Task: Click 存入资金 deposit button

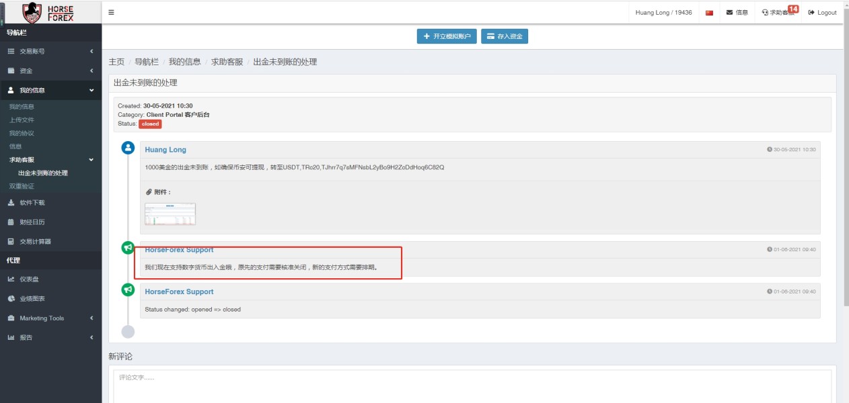Action: 505,36
